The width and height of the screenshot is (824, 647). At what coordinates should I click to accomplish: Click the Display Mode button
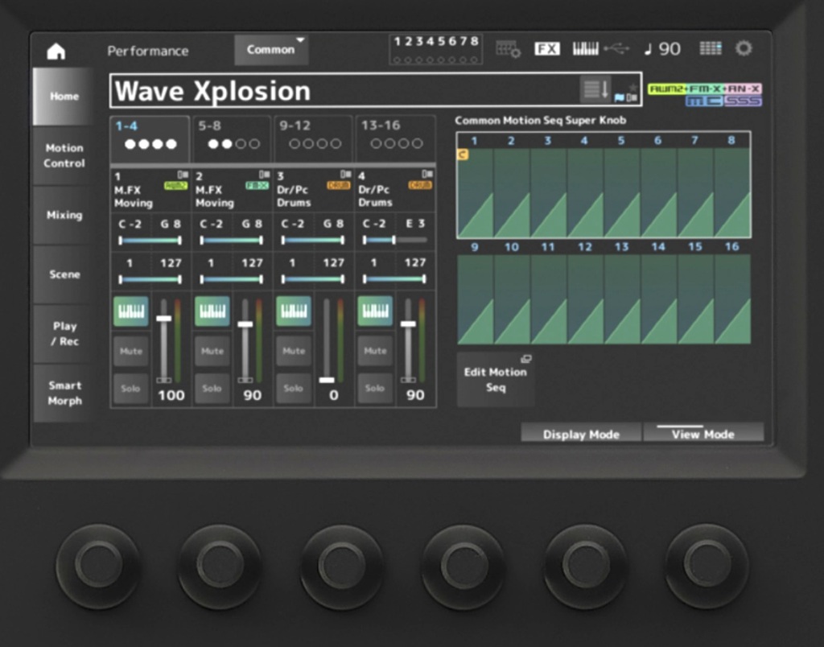[581, 434]
